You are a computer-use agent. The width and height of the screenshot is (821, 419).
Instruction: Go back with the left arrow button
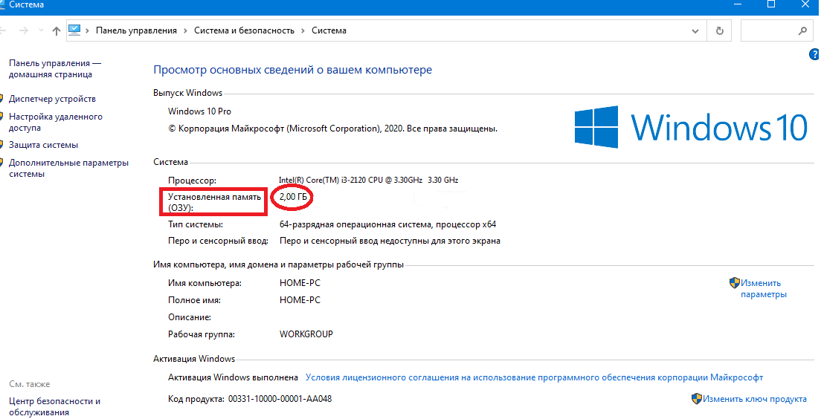[x=3, y=31]
